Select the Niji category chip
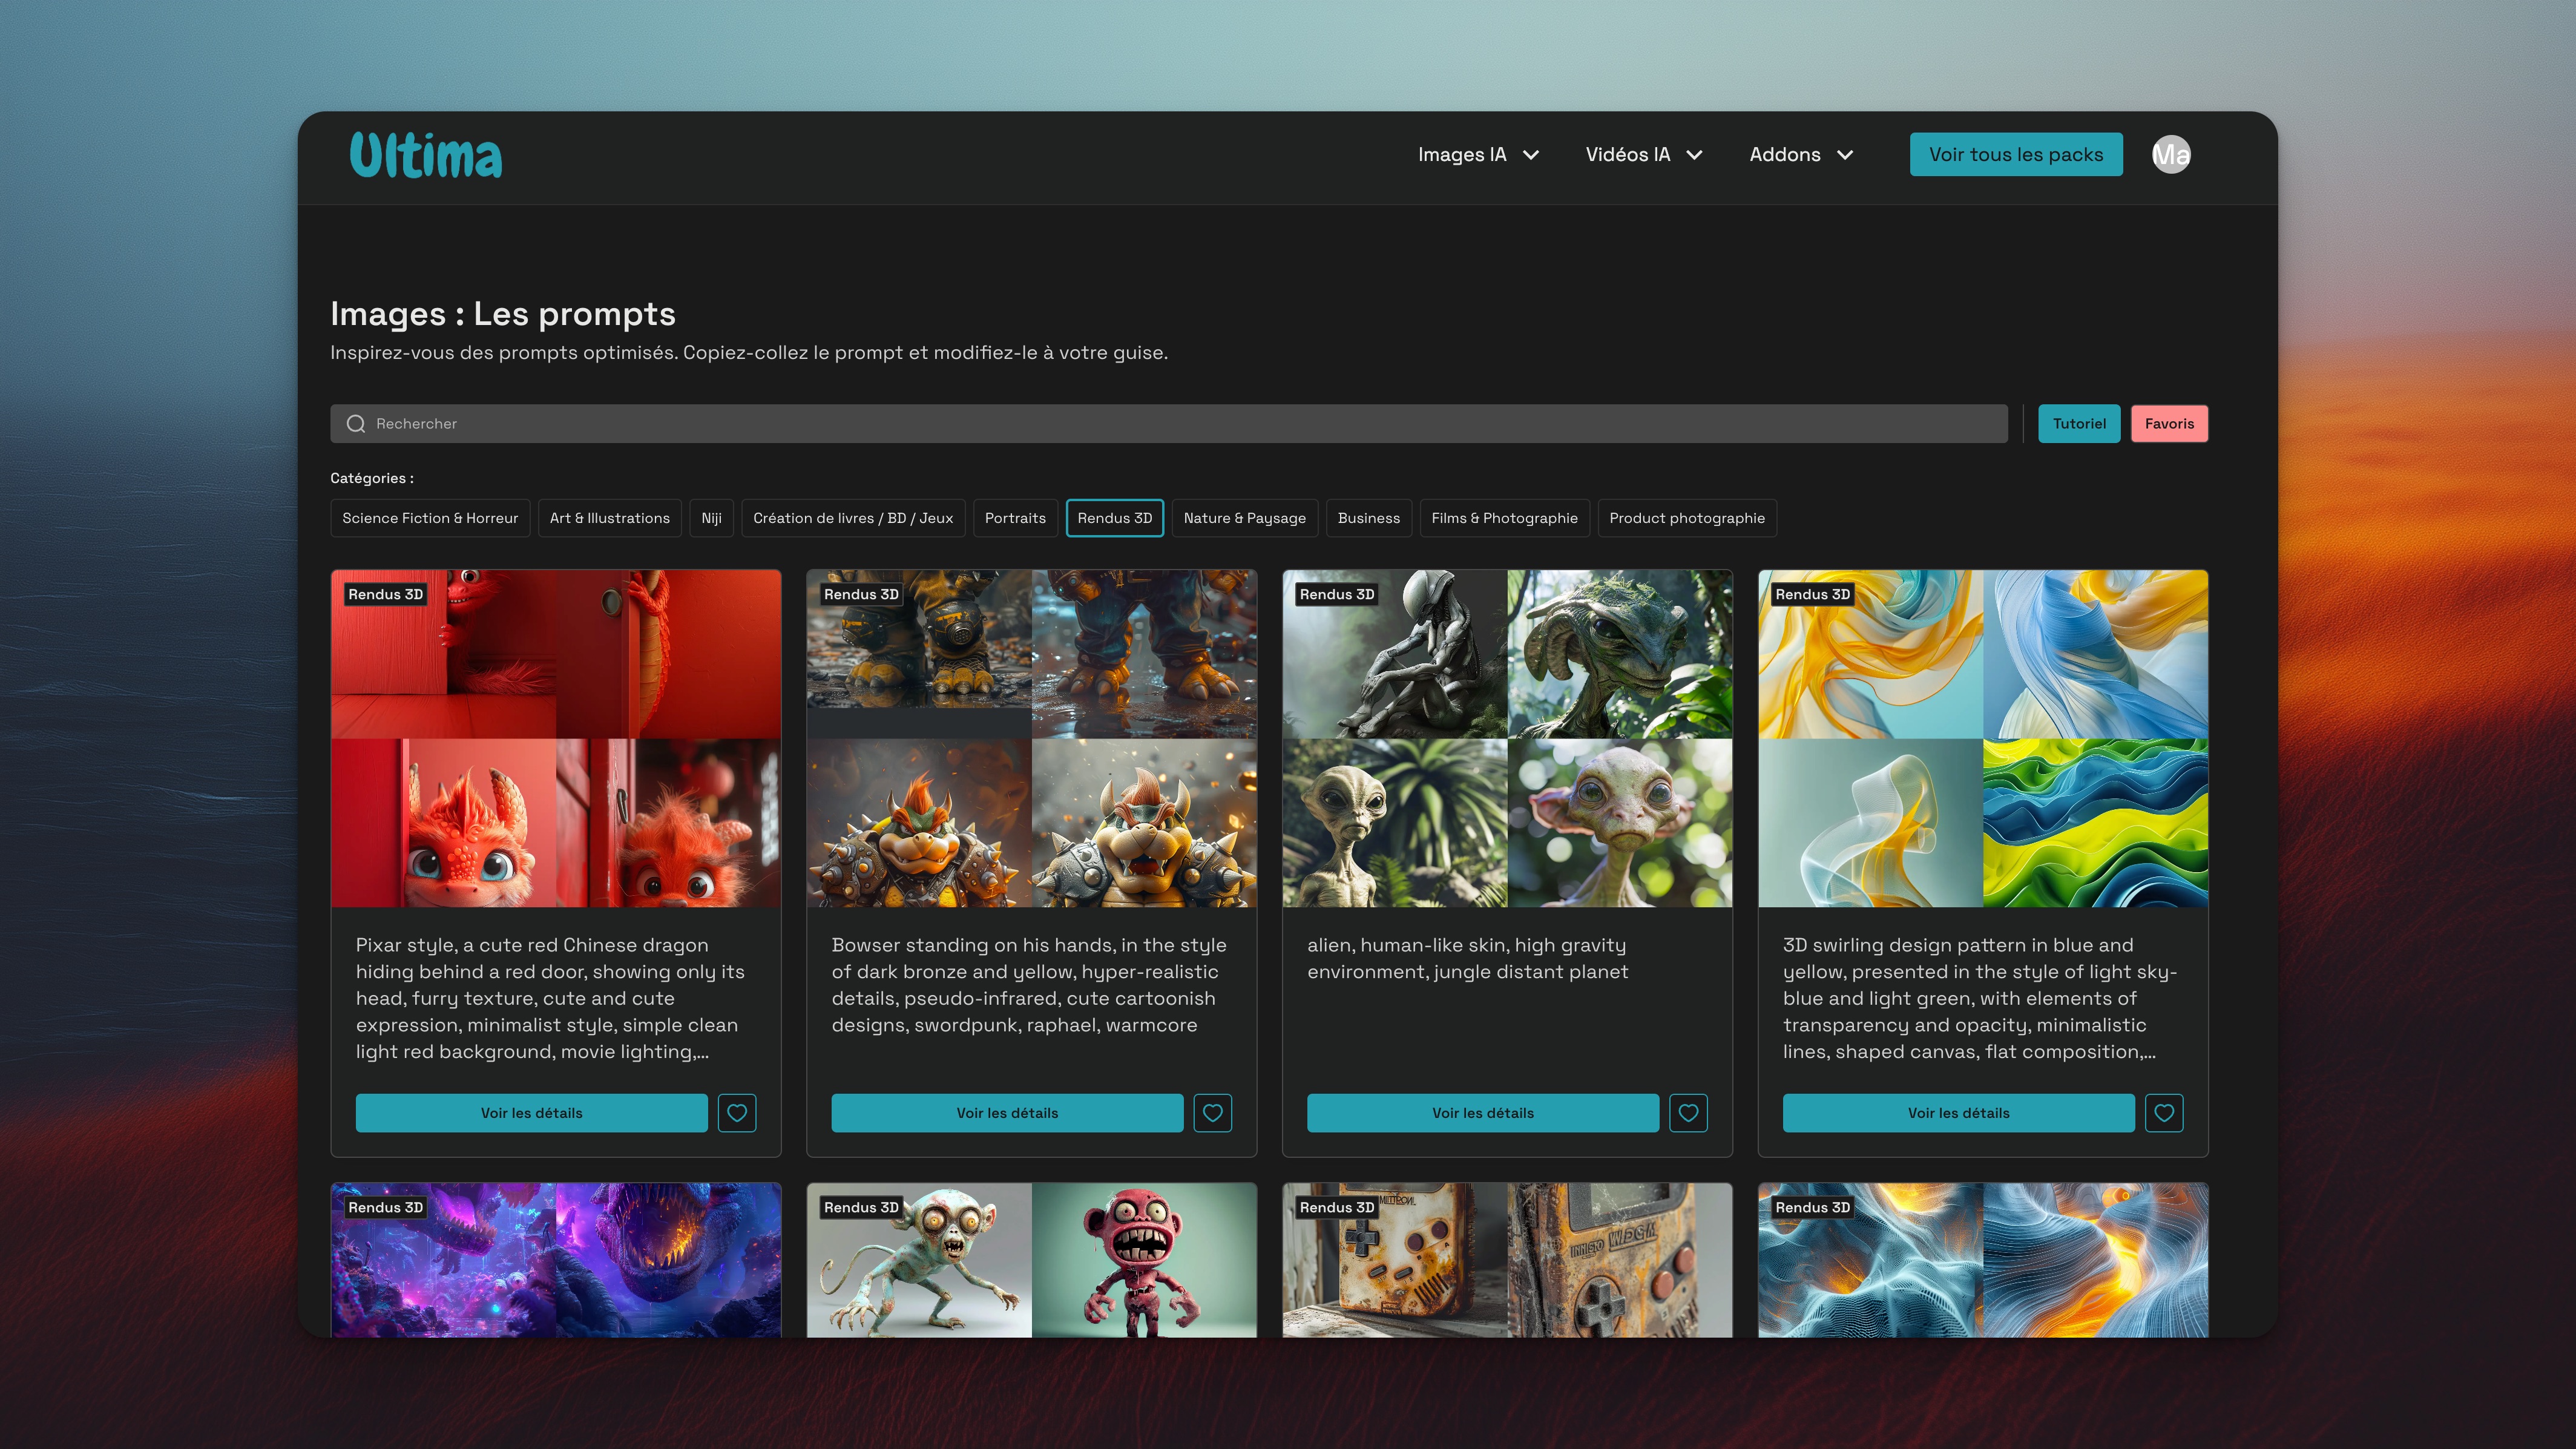Screen dimensions: 2576x1449 coord(711,518)
